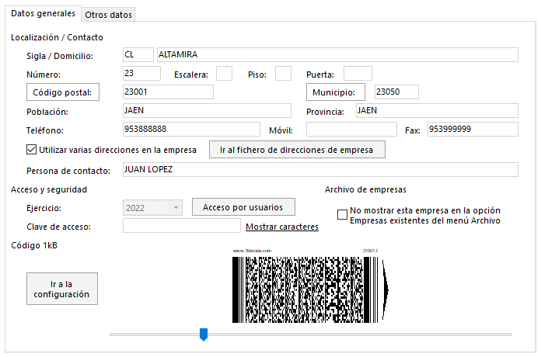Click the Municipio code field 23050

click(396, 92)
